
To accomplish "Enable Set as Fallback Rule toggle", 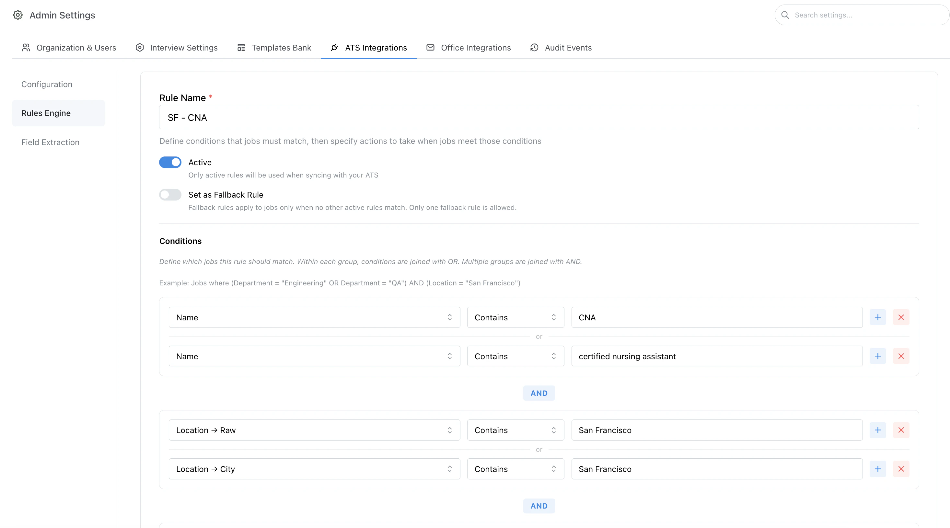I will [170, 195].
